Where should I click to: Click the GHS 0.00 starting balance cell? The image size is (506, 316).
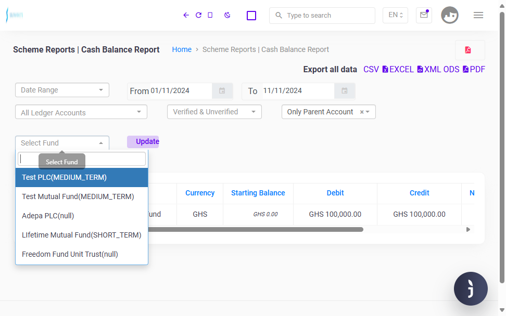(258, 215)
